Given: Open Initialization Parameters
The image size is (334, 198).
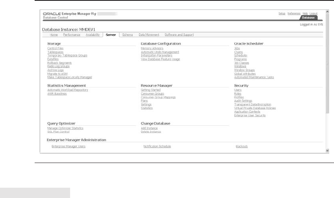Looking at the screenshot, I should (x=157, y=55).
